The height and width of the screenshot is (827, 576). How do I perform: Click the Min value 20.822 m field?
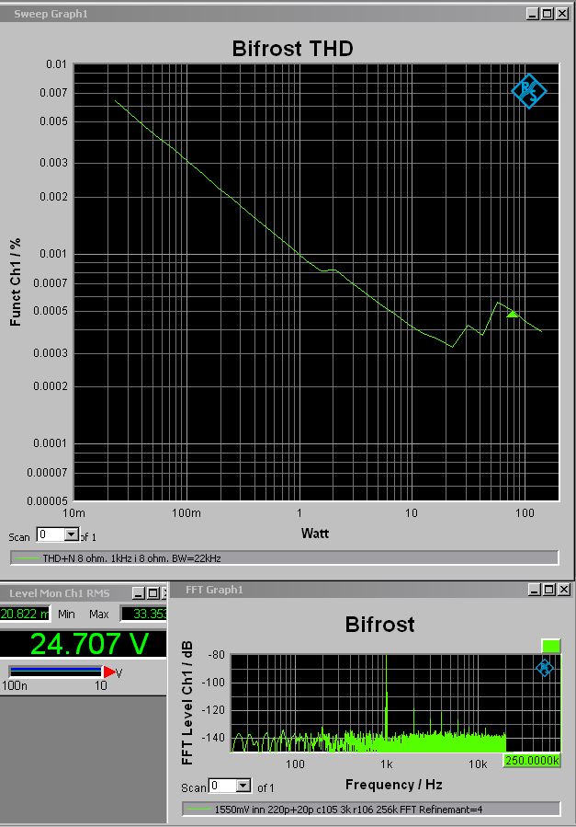pyautogui.click(x=24, y=614)
